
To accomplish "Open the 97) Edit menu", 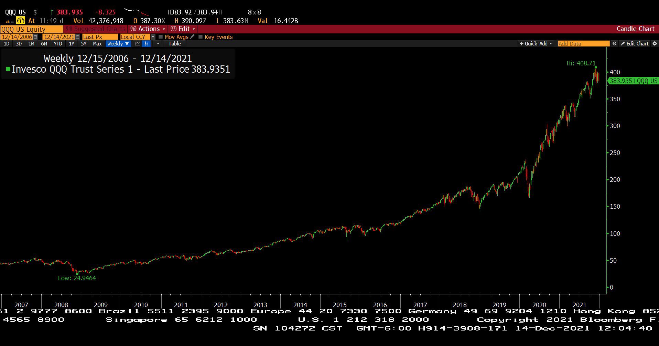I will coord(183,29).
